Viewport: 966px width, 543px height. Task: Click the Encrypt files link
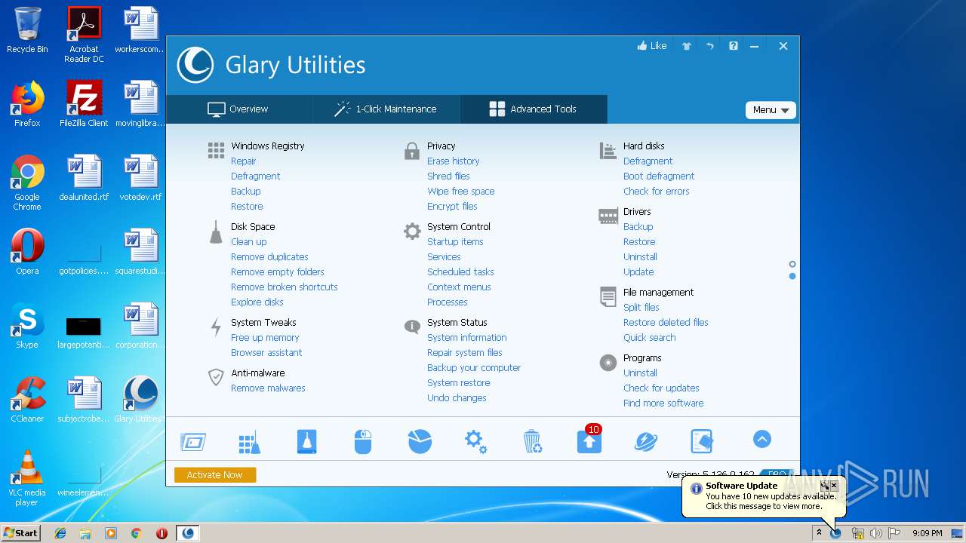pyautogui.click(x=452, y=207)
